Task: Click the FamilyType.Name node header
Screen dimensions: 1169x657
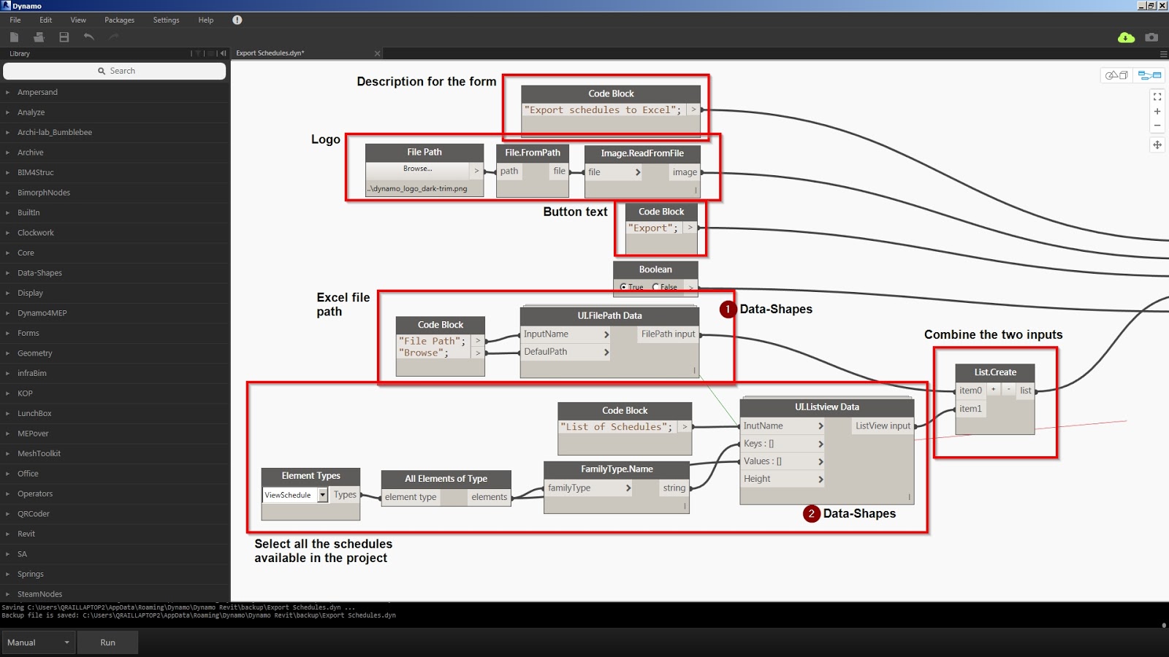Action: [617, 469]
